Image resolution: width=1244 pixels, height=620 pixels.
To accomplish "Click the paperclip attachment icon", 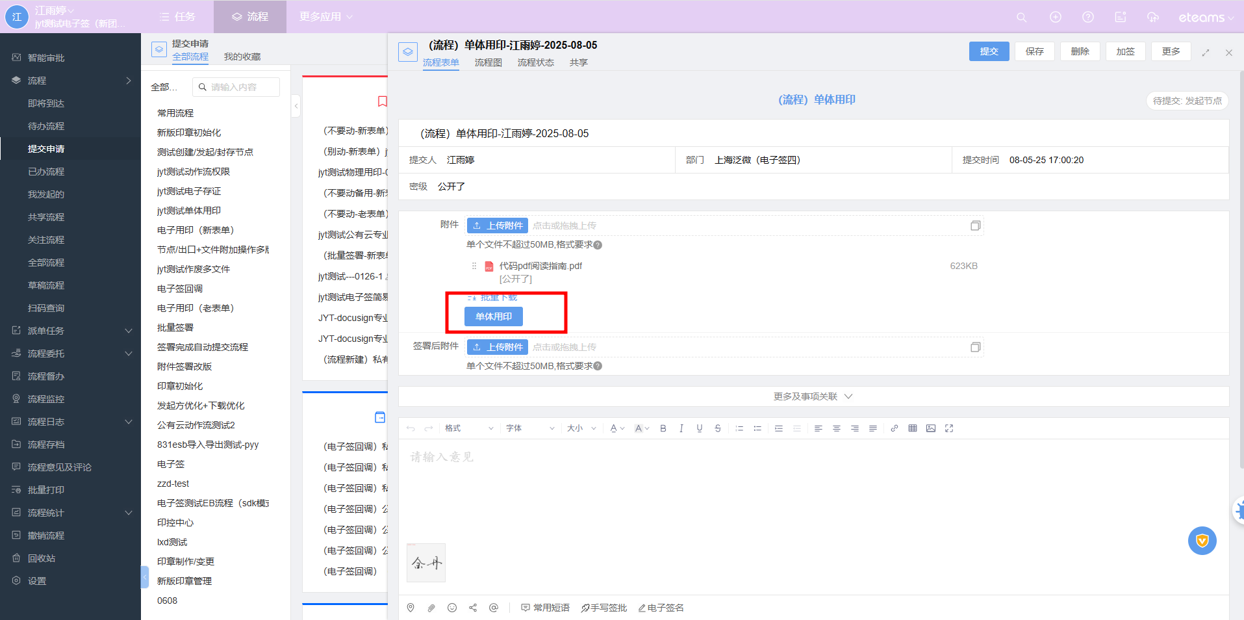I will [x=431, y=608].
